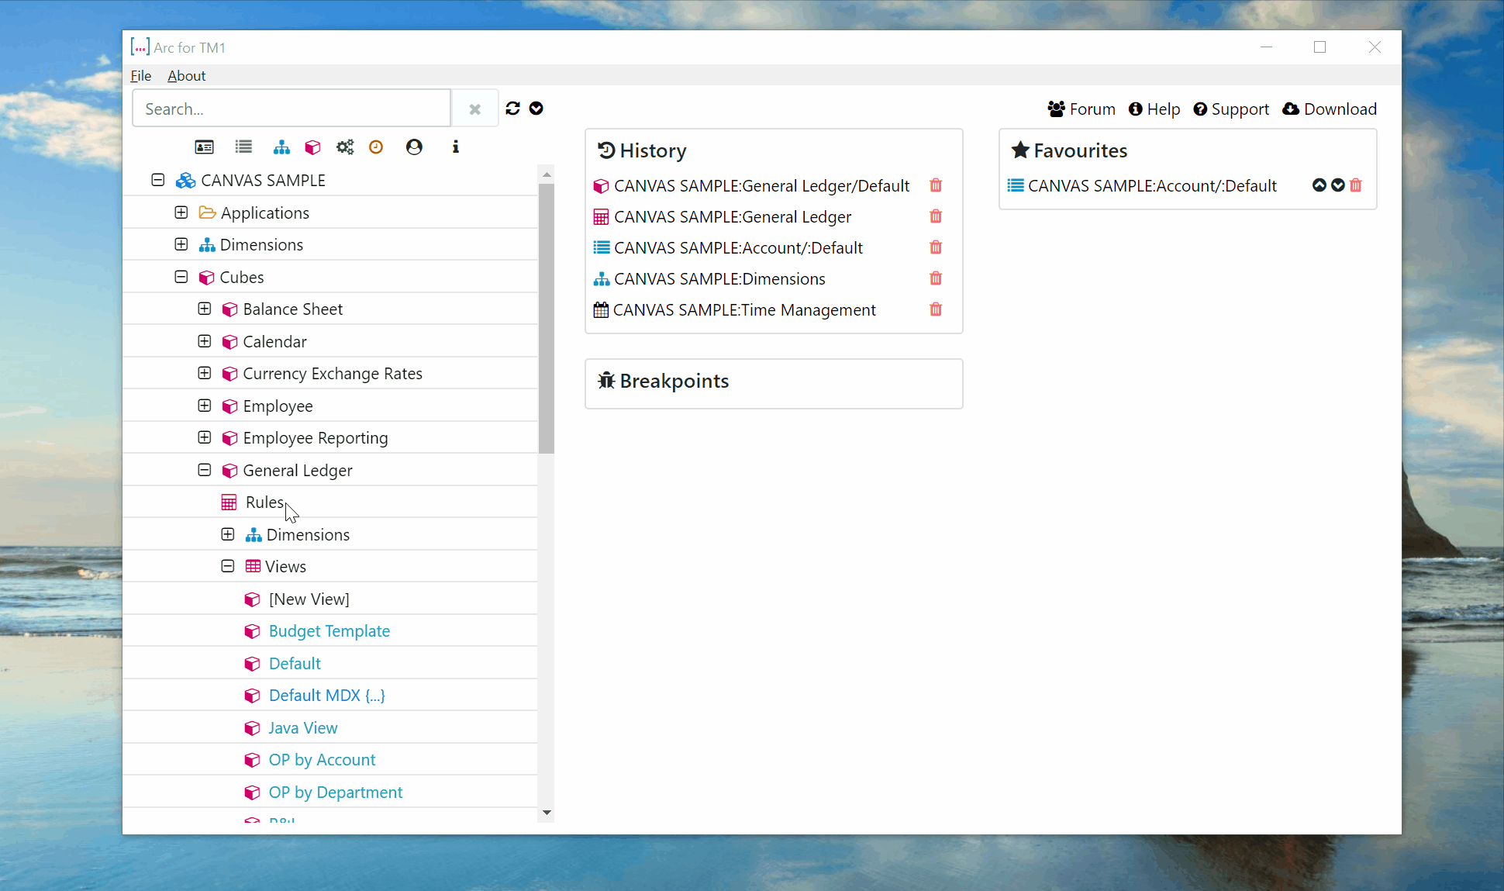Screen dimensions: 1504x891
Task: Collapse the General Ledger cube
Action: tap(205, 470)
